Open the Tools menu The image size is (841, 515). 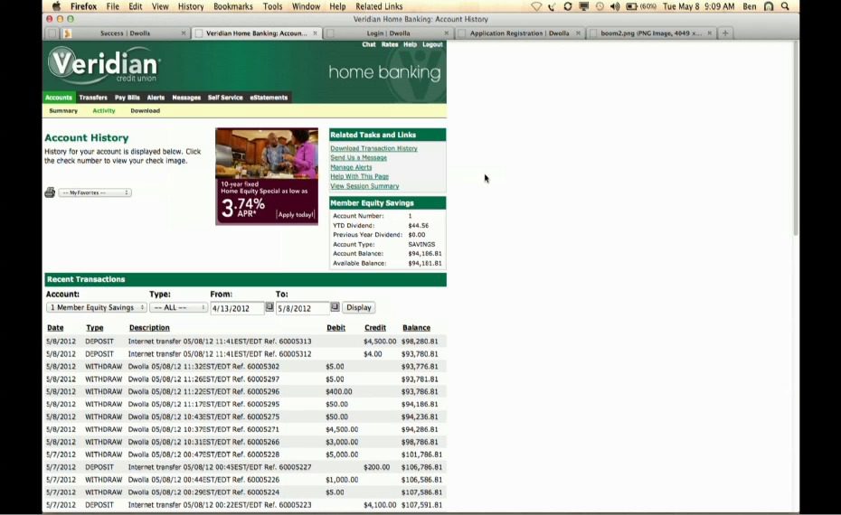click(x=272, y=6)
